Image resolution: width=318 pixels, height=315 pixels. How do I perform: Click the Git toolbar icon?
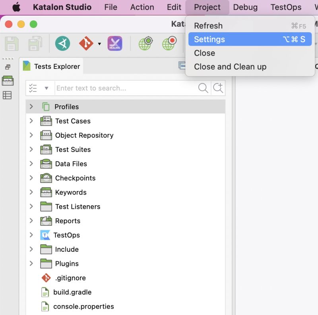click(86, 43)
